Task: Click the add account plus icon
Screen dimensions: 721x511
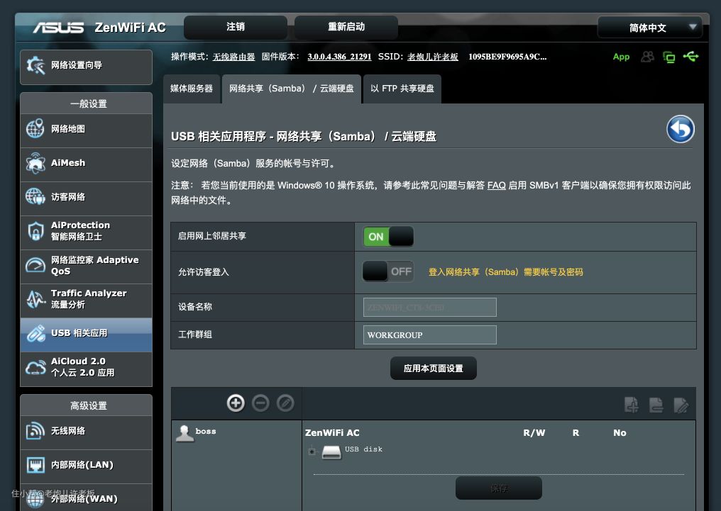Action: pos(236,403)
